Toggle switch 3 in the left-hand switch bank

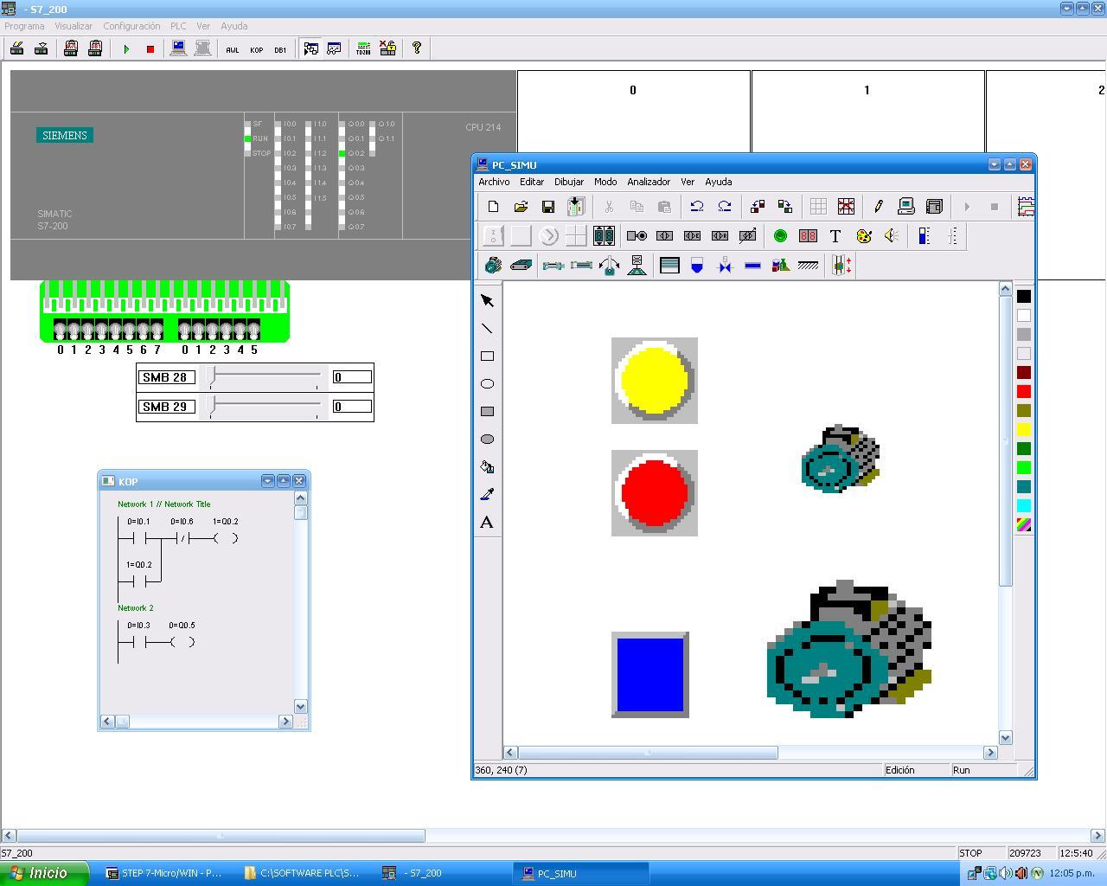coord(101,330)
